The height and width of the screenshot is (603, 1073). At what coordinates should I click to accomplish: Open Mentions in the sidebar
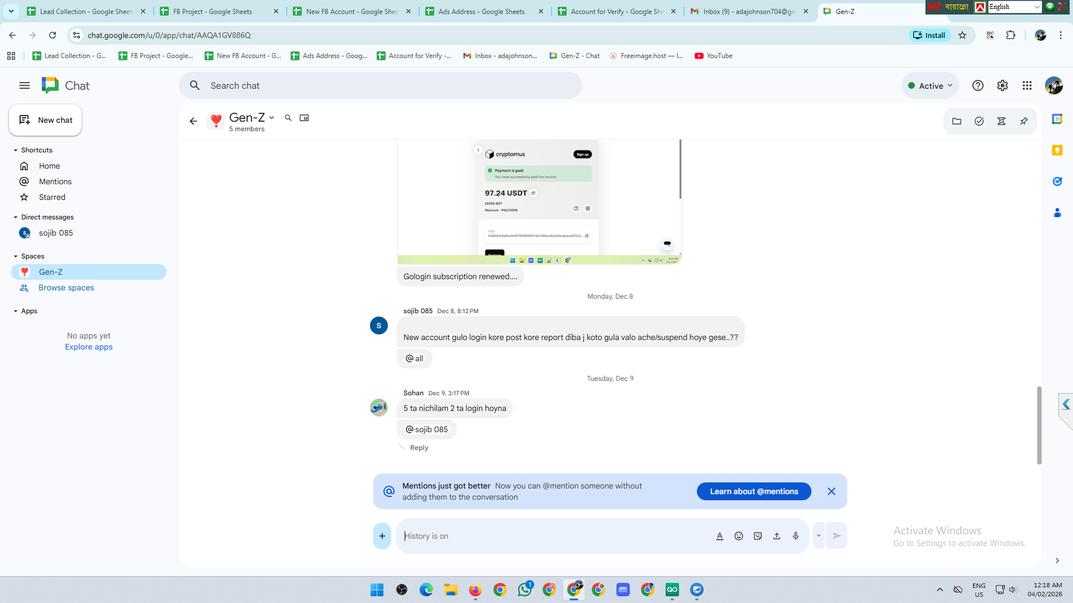[55, 181]
